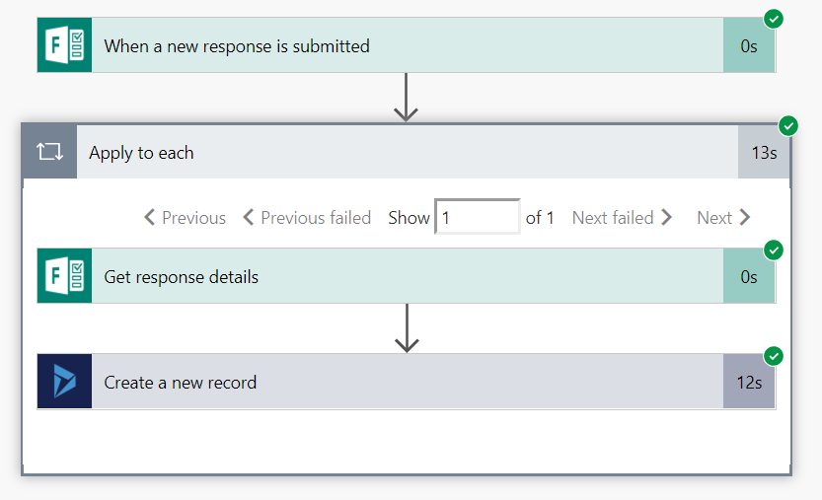Click the Dynamics 365 icon on Create record
The height and width of the screenshot is (500, 822).
tap(64, 382)
